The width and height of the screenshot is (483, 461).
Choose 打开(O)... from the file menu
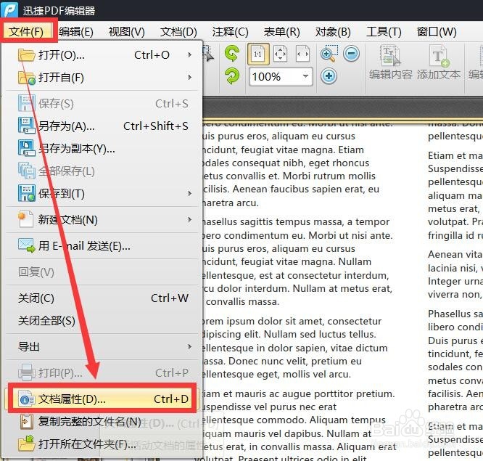(x=102, y=55)
